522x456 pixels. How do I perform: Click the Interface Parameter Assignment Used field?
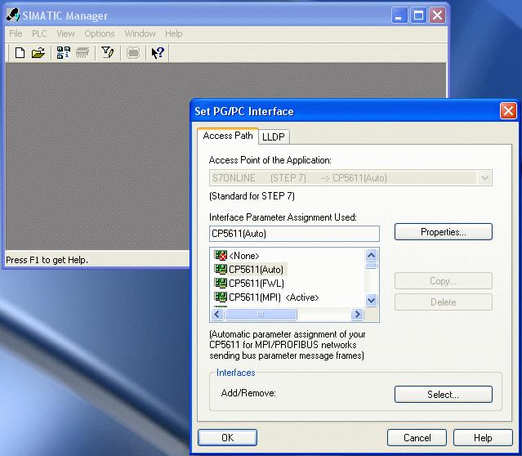(x=294, y=234)
